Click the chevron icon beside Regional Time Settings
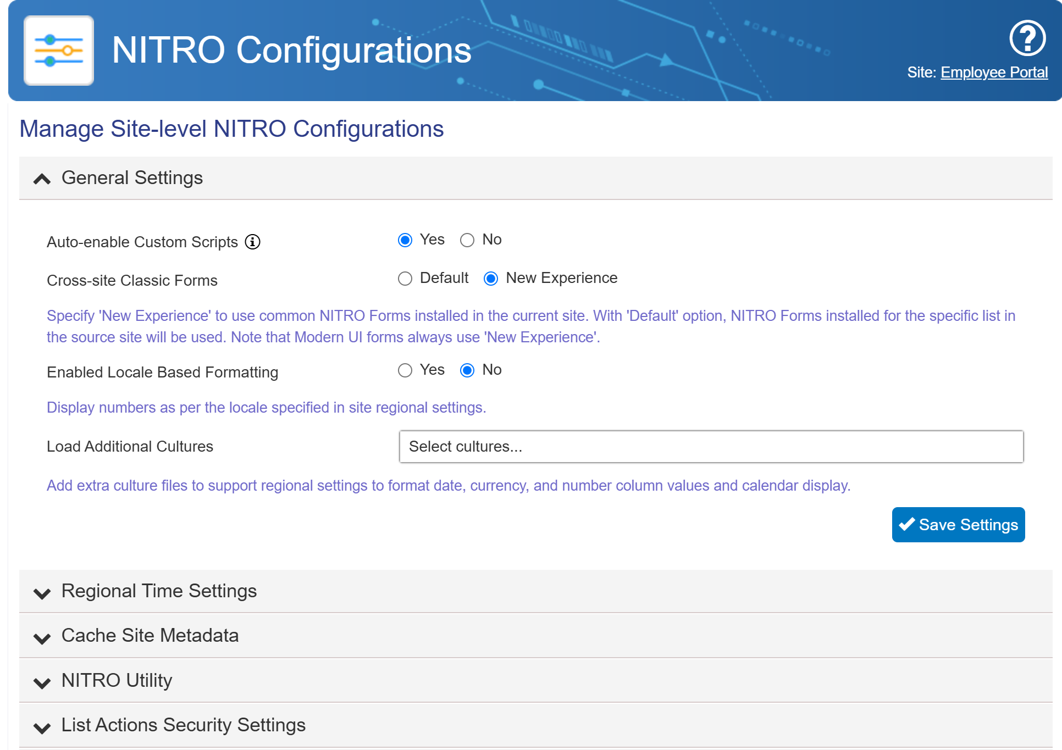The width and height of the screenshot is (1062, 750). coord(42,593)
